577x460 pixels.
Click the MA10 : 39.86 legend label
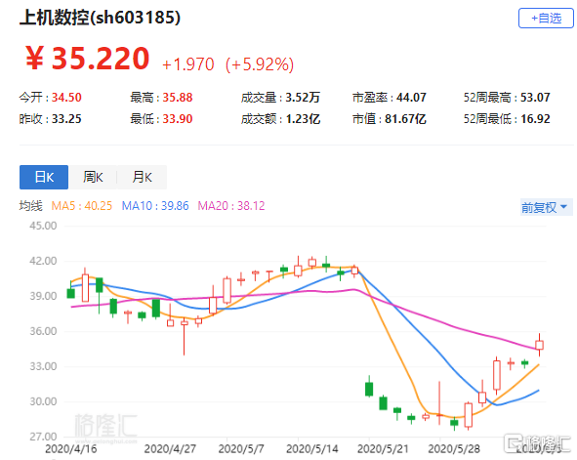tap(155, 206)
